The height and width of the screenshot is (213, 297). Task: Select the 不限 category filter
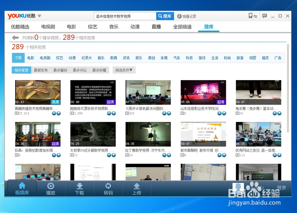click(x=18, y=58)
